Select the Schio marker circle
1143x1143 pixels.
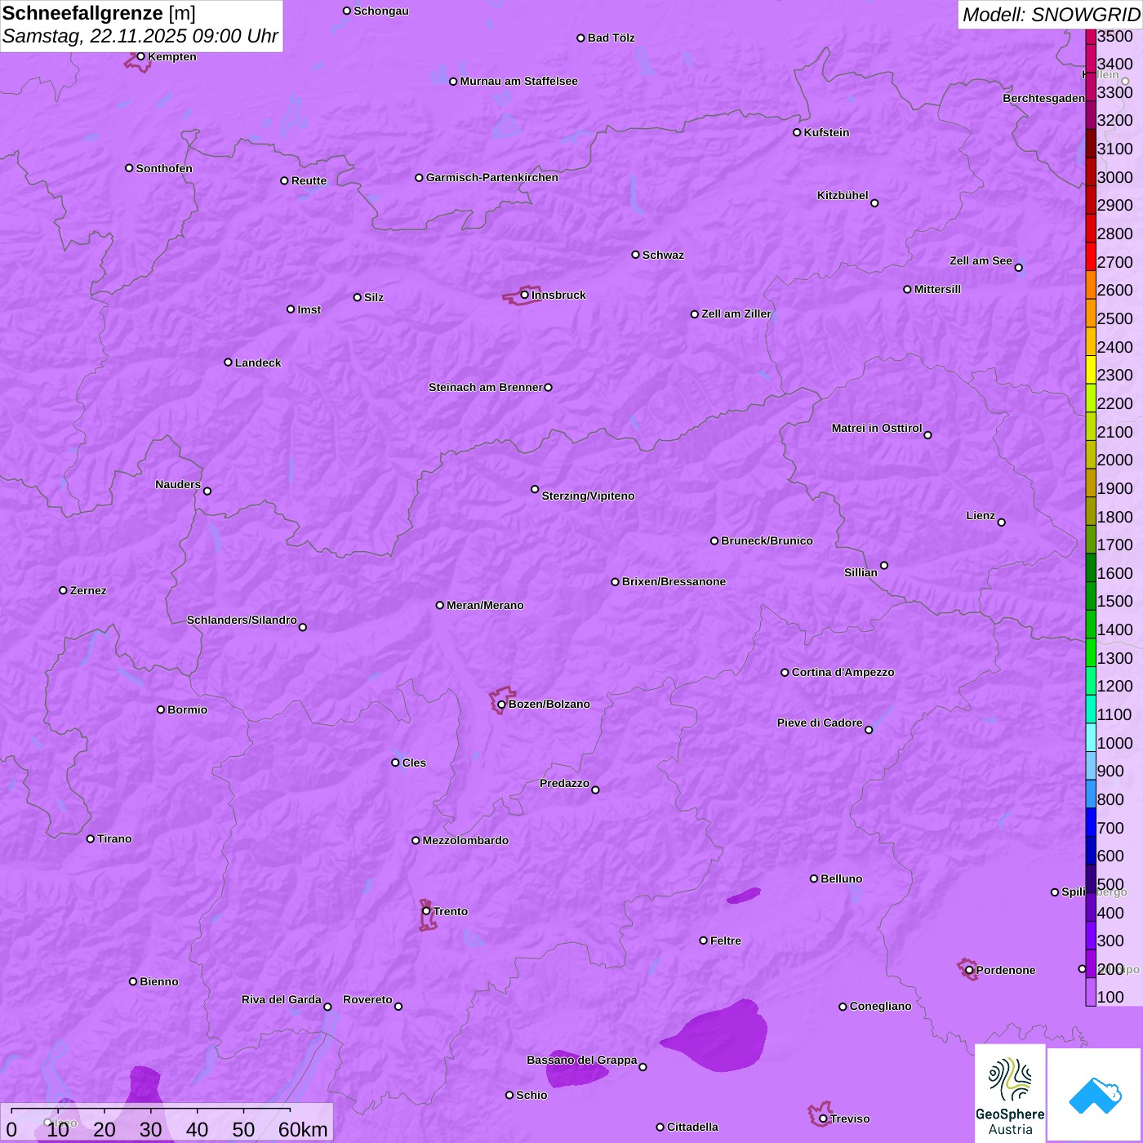509,1095
